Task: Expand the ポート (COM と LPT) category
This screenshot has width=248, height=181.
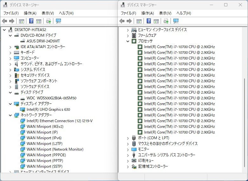Action: (x=128, y=138)
